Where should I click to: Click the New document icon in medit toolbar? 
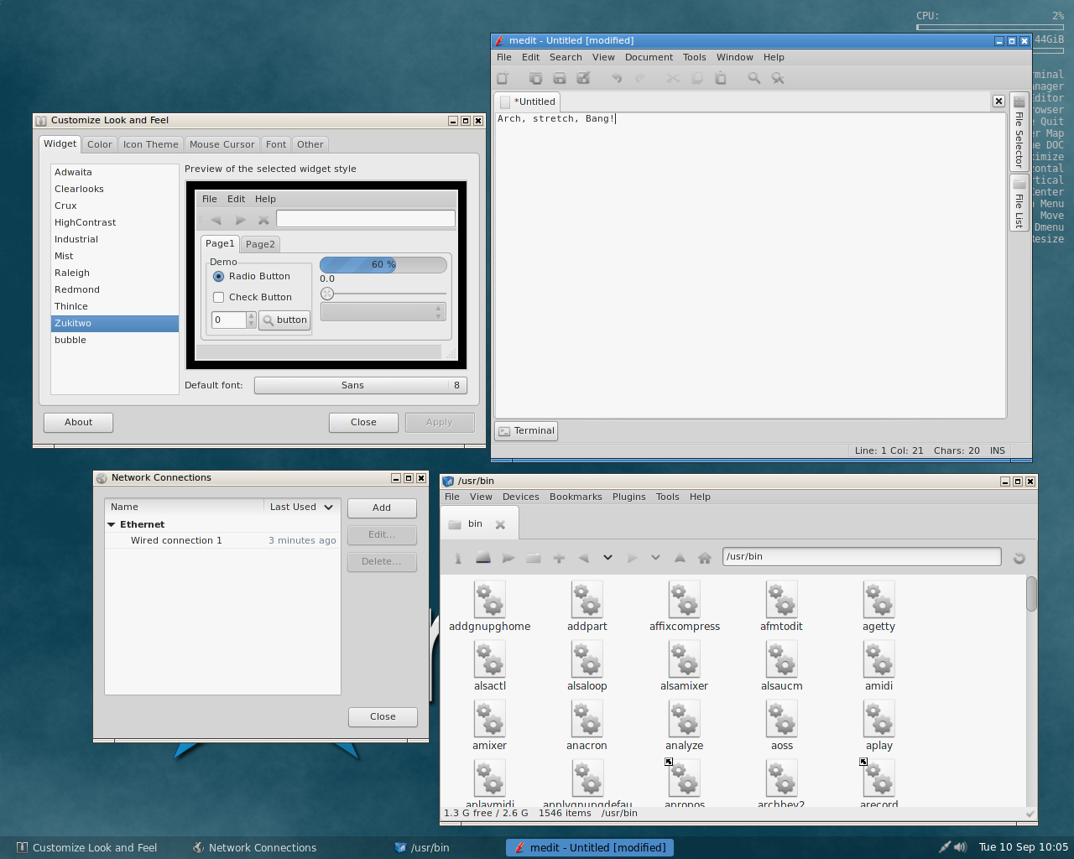coord(503,78)
